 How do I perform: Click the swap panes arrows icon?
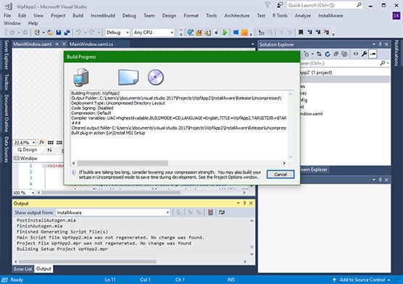pyautogui.click(x=49, y=150)
